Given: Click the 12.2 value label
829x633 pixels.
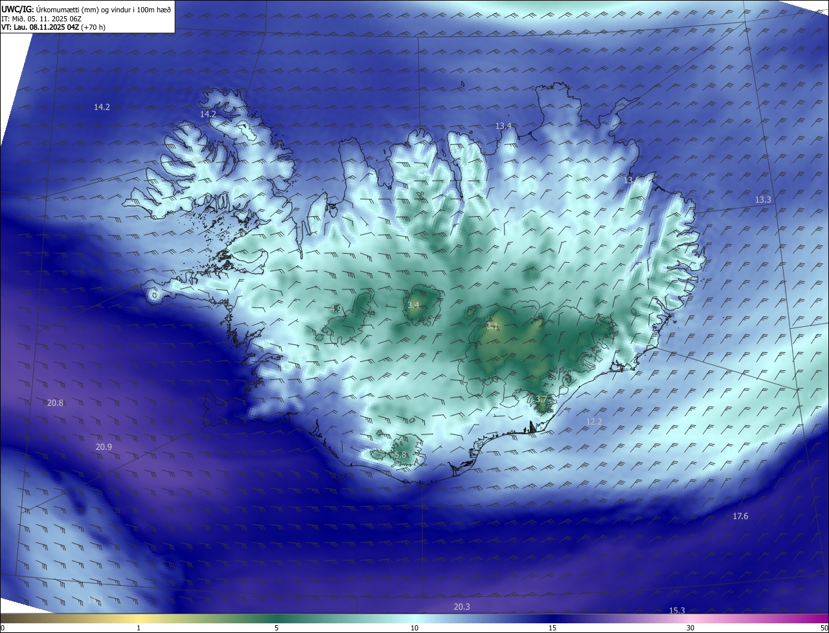Looking at the screenshot, I should coord(594,422).
